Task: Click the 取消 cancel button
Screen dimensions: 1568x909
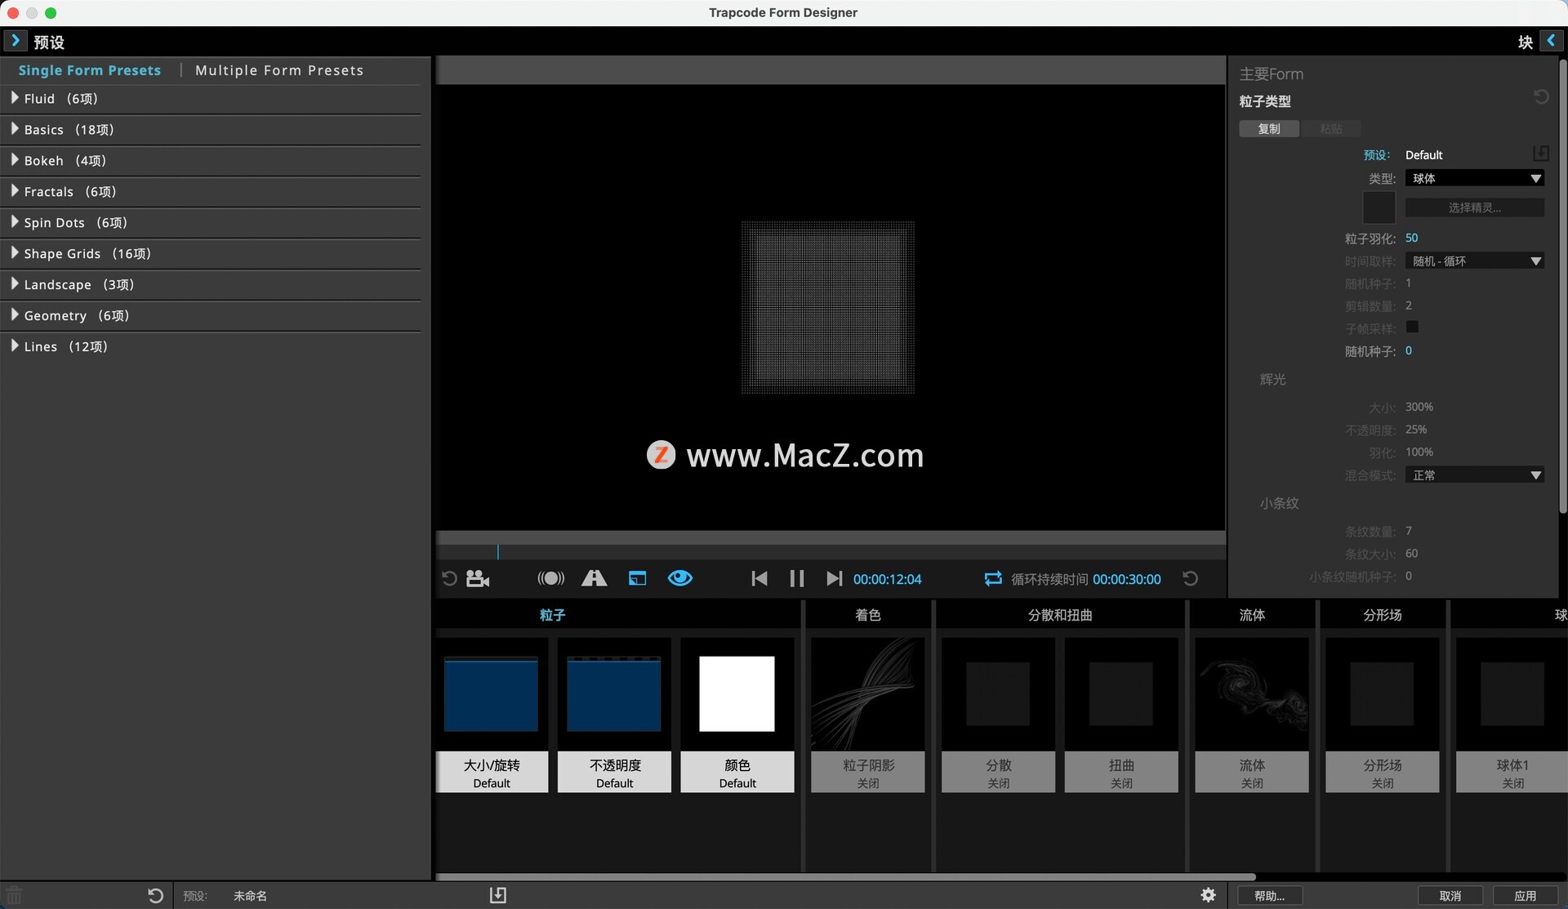Action: (1450, 896)
